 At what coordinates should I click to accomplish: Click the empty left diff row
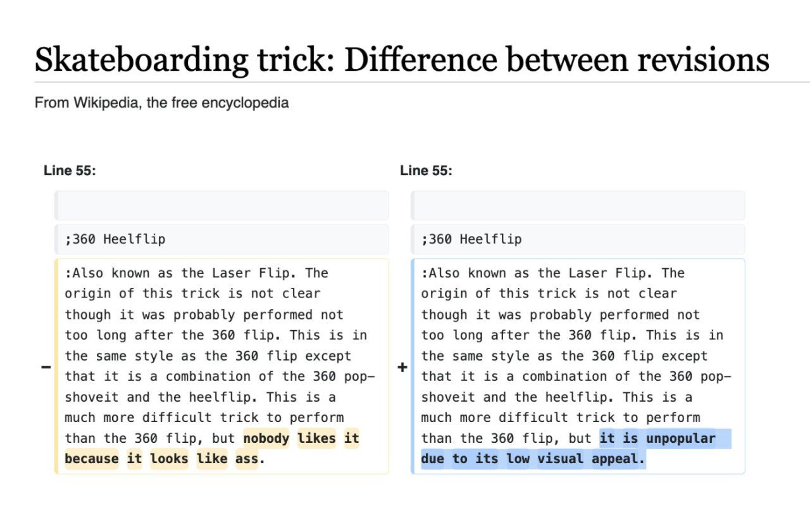click(x=221, y=206)
